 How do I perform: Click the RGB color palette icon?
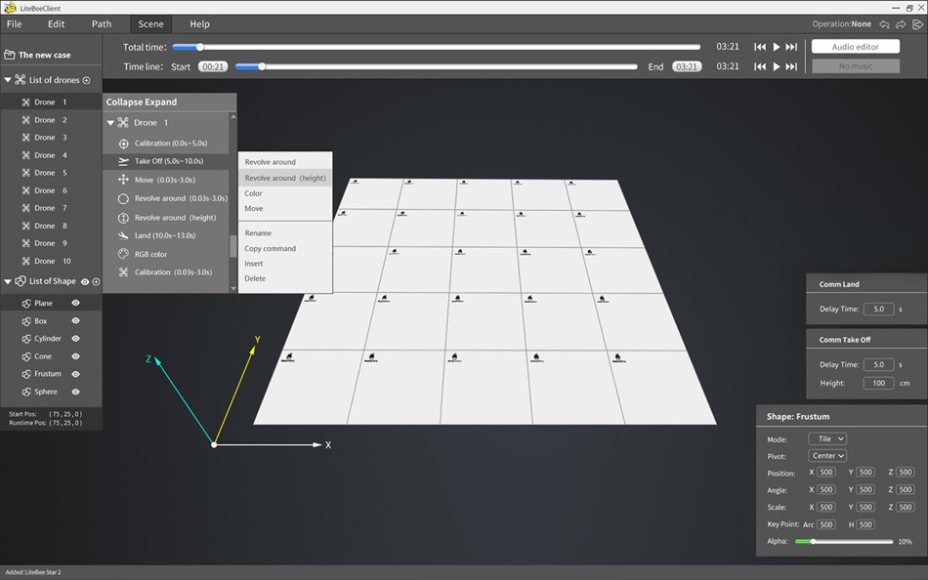coord(123,254)
